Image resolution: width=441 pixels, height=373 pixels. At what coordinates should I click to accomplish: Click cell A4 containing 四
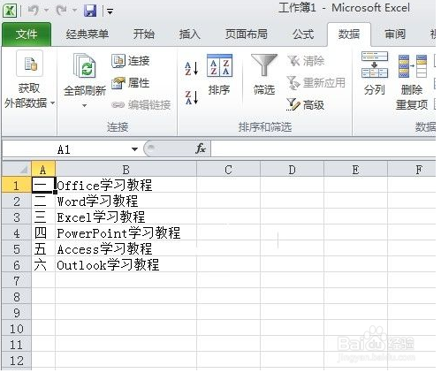[x=43, y=233]
